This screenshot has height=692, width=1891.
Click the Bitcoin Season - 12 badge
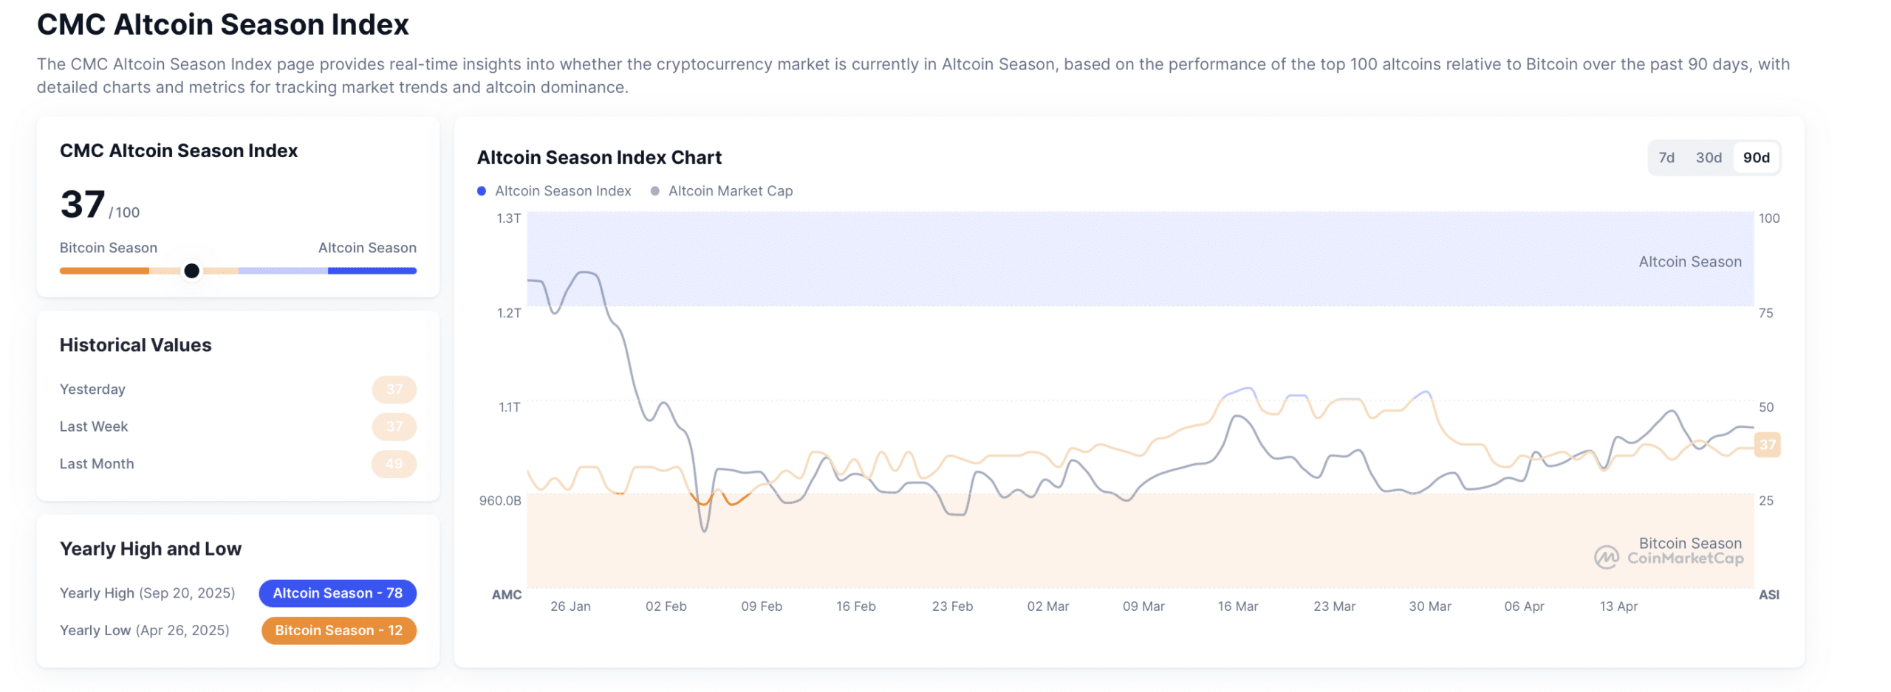(338, 630)
